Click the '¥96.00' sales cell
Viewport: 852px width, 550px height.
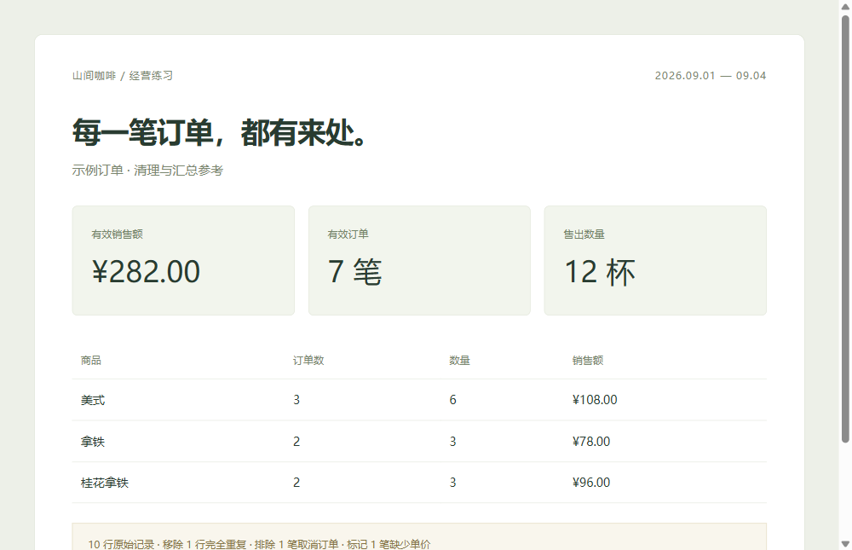pos(591,483)
